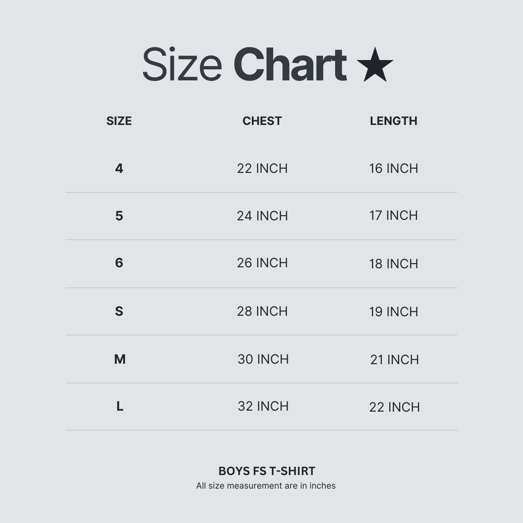Click the 30 INCH chest value

[x=263, y=359]
